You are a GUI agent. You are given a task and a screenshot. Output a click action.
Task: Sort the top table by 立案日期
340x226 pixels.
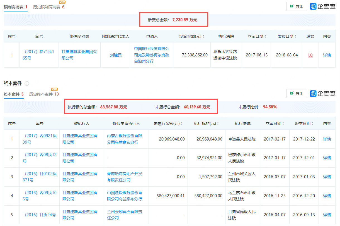tap(265, 37)
